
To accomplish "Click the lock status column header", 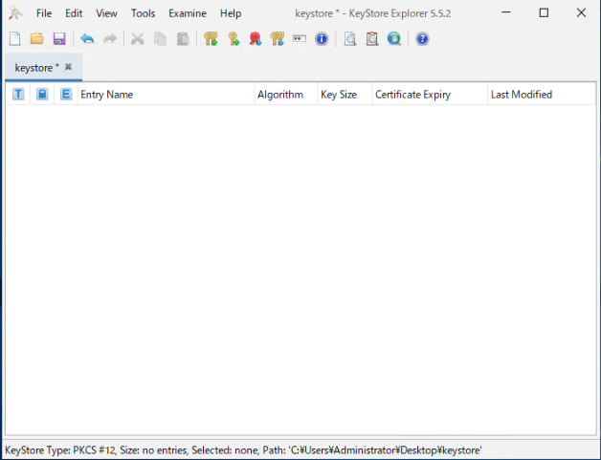I will [42, 95].
